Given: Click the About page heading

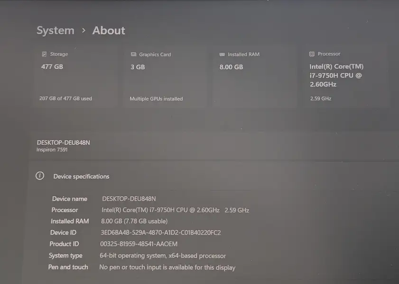Looking at the screenshot, I should pyautogui.click(x=109, y=30).
